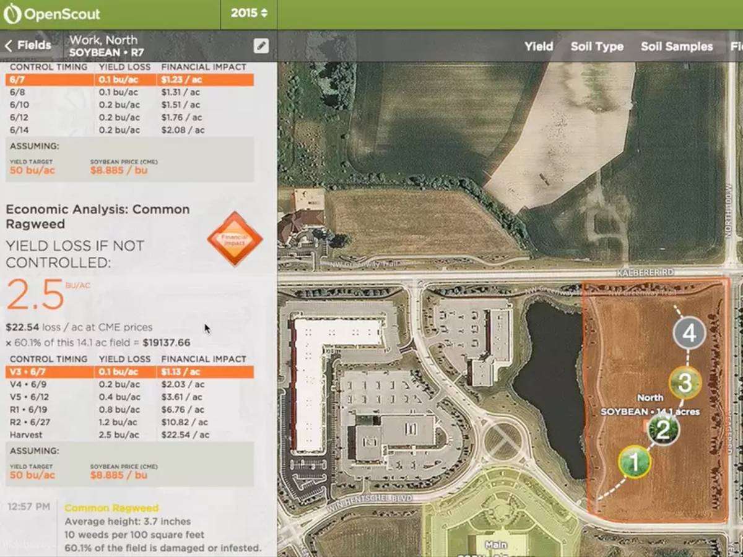743x557 pixels.
Task: Select the highlighted 6/7 control timing row
Action: (129, 79)
